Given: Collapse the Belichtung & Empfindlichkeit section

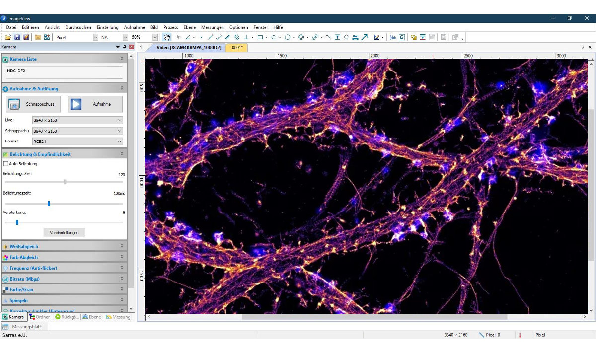Looking at the screenshot, I should [x=64, y=154].
